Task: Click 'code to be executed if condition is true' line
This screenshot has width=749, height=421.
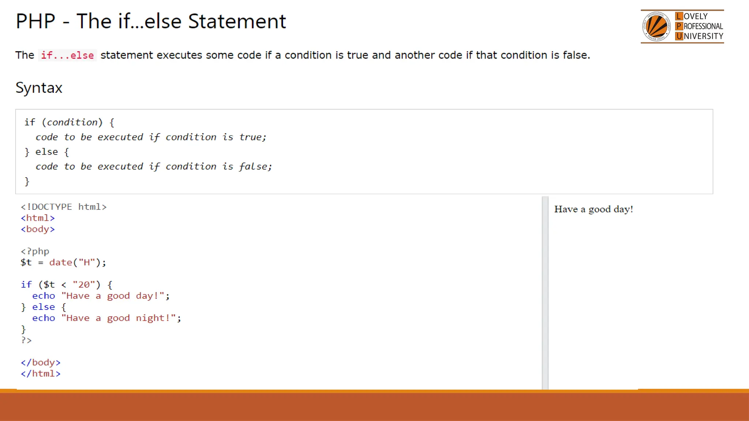Action: coord(151,137)
